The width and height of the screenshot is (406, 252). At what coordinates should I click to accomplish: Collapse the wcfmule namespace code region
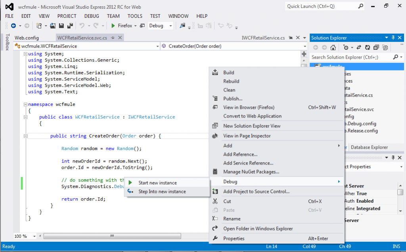[x=25, y=104]
